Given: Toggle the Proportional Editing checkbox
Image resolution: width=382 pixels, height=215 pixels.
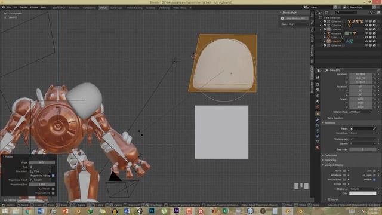Looking at the screenshot, I should point(53,176).
